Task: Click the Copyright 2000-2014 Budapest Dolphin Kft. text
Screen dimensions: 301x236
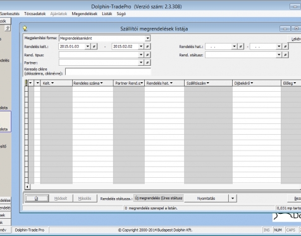Action: 155,230
